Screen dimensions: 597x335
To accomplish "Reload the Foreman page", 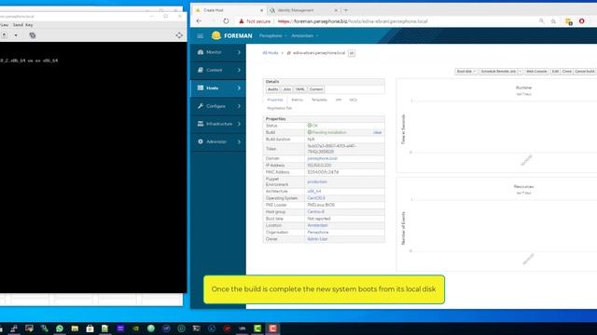I will [226, 21].
